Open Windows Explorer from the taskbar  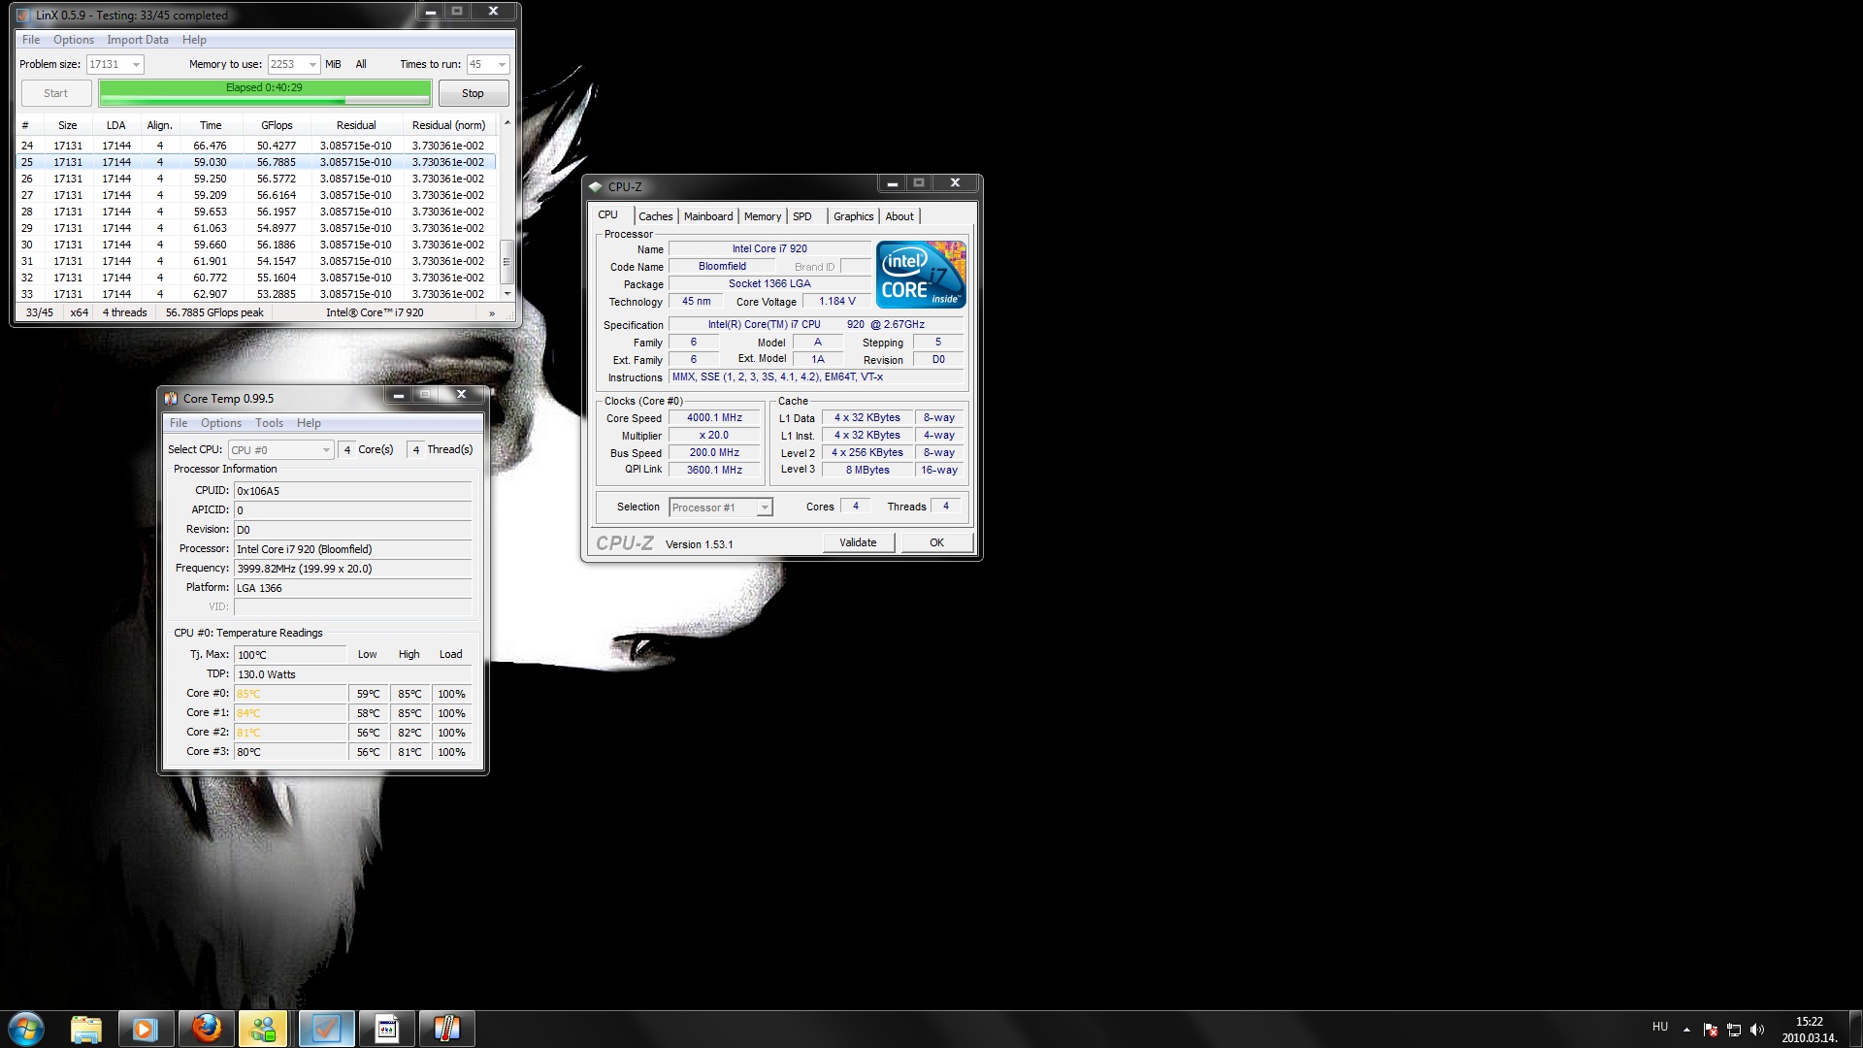[x=86, y=1029]
